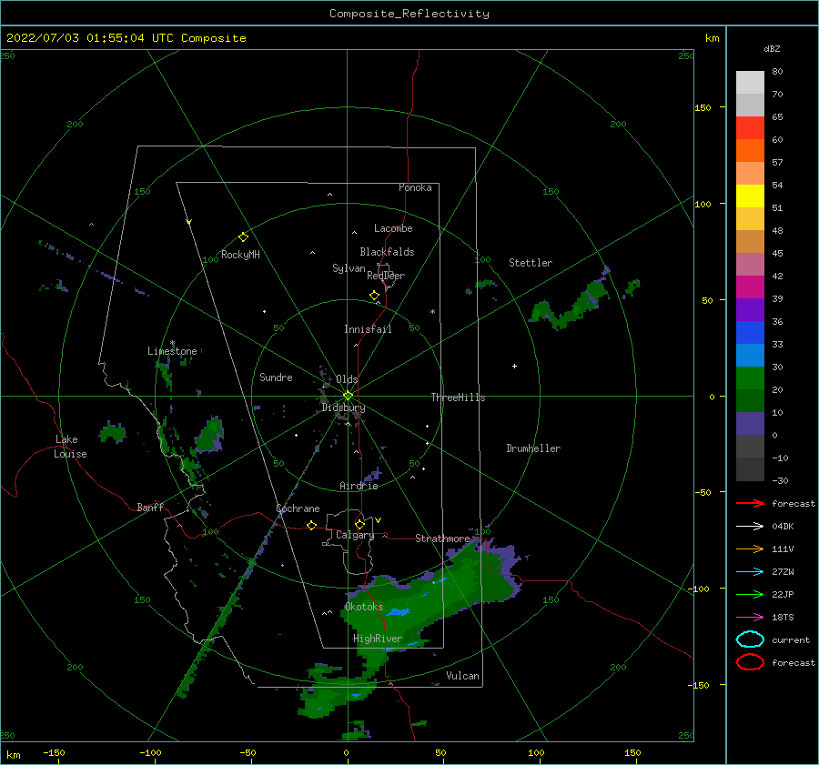Click the Lacombe city label
The image size is (819, 765).
tap(393, 228)
